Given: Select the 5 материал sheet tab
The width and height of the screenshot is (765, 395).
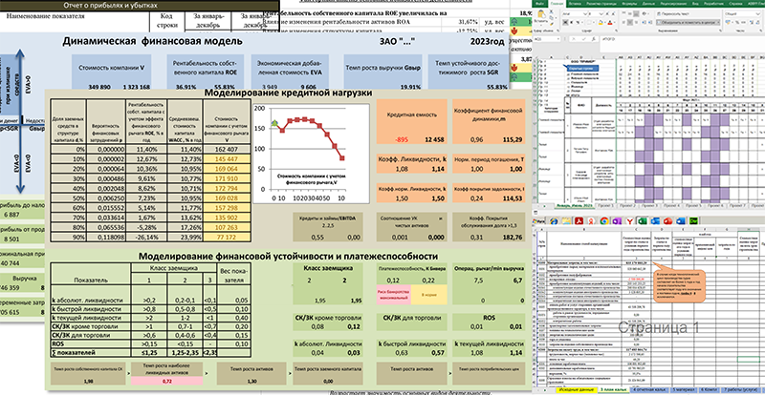Looking at the screenshot, I should [684, 389].
